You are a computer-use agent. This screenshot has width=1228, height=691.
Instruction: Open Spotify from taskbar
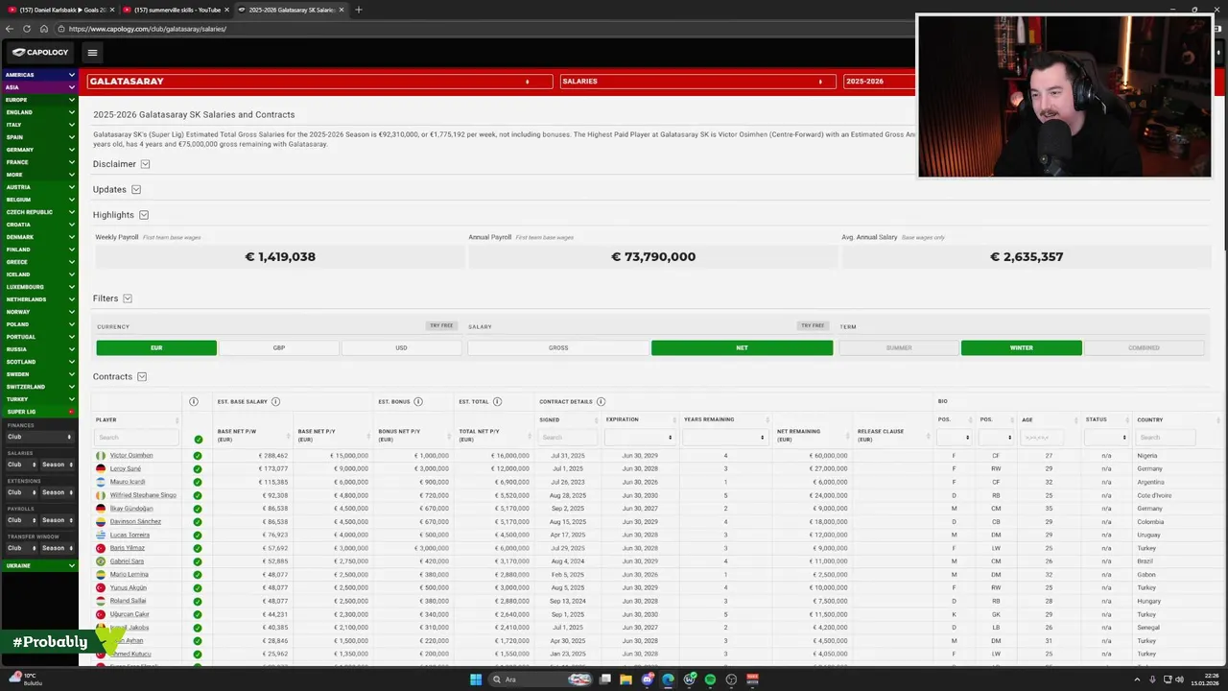710,679
